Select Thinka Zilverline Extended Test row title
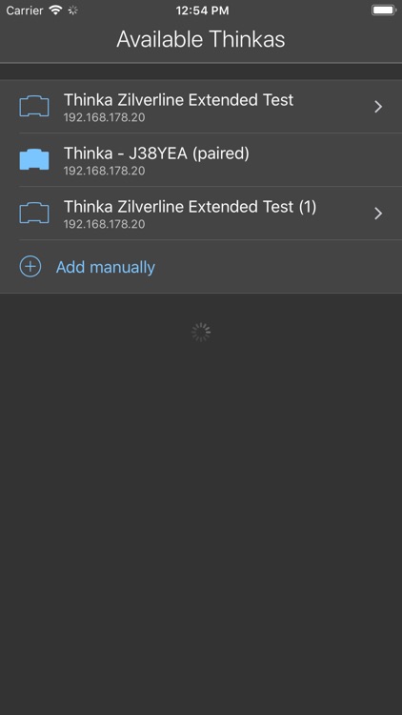This screenshot has height=715, width=402. point(178,100)
